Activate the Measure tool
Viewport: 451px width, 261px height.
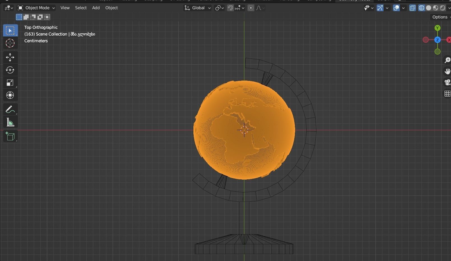[10, 122]
